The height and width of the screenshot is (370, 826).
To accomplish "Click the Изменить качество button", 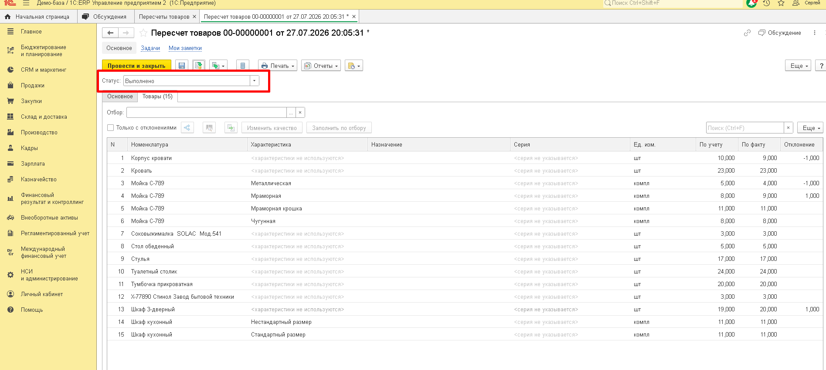I will point(272,128).
